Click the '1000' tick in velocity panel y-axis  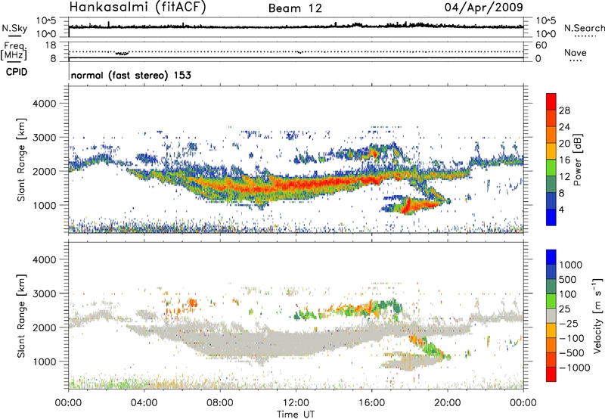point(44,361)
